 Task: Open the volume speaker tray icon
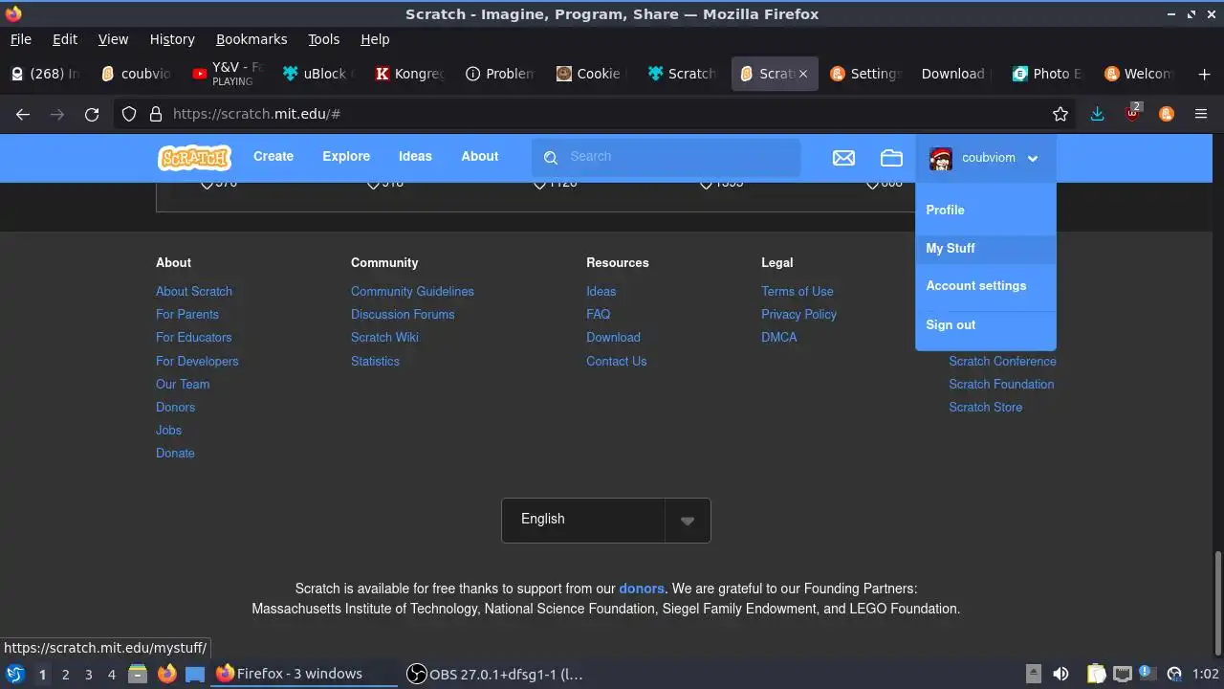pyautogui.click(x=1060, y=674)
